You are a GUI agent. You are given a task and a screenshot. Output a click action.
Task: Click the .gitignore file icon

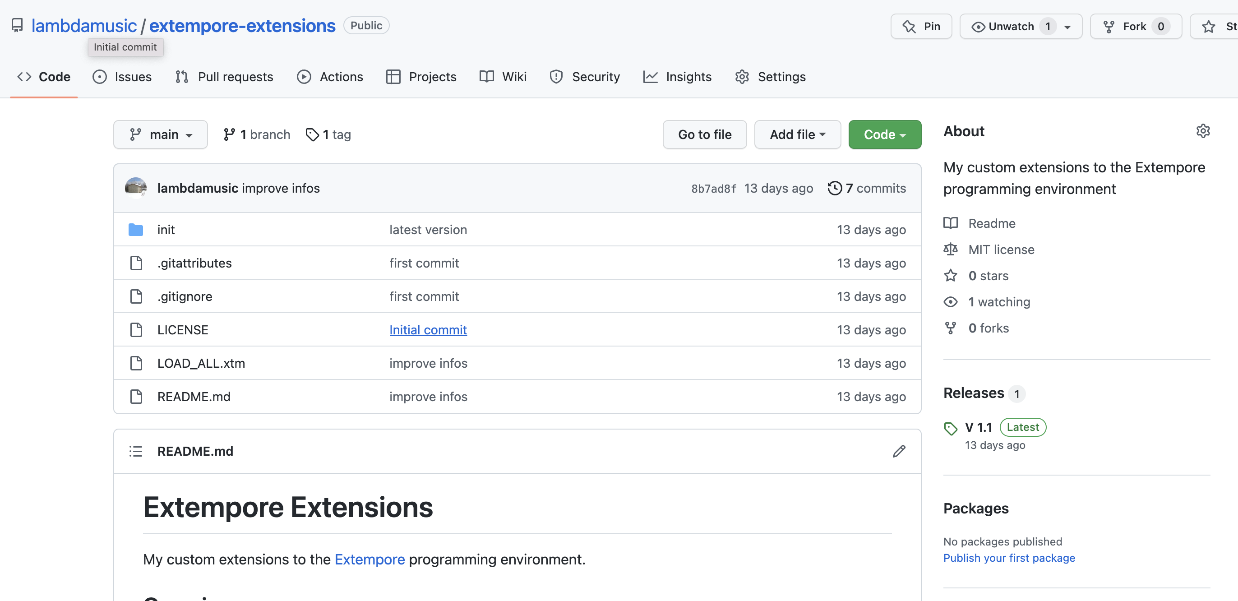tap(136, 296)
